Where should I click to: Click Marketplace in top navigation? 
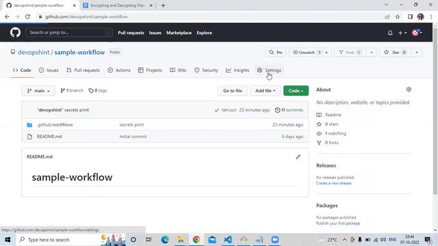click(179, 33)
